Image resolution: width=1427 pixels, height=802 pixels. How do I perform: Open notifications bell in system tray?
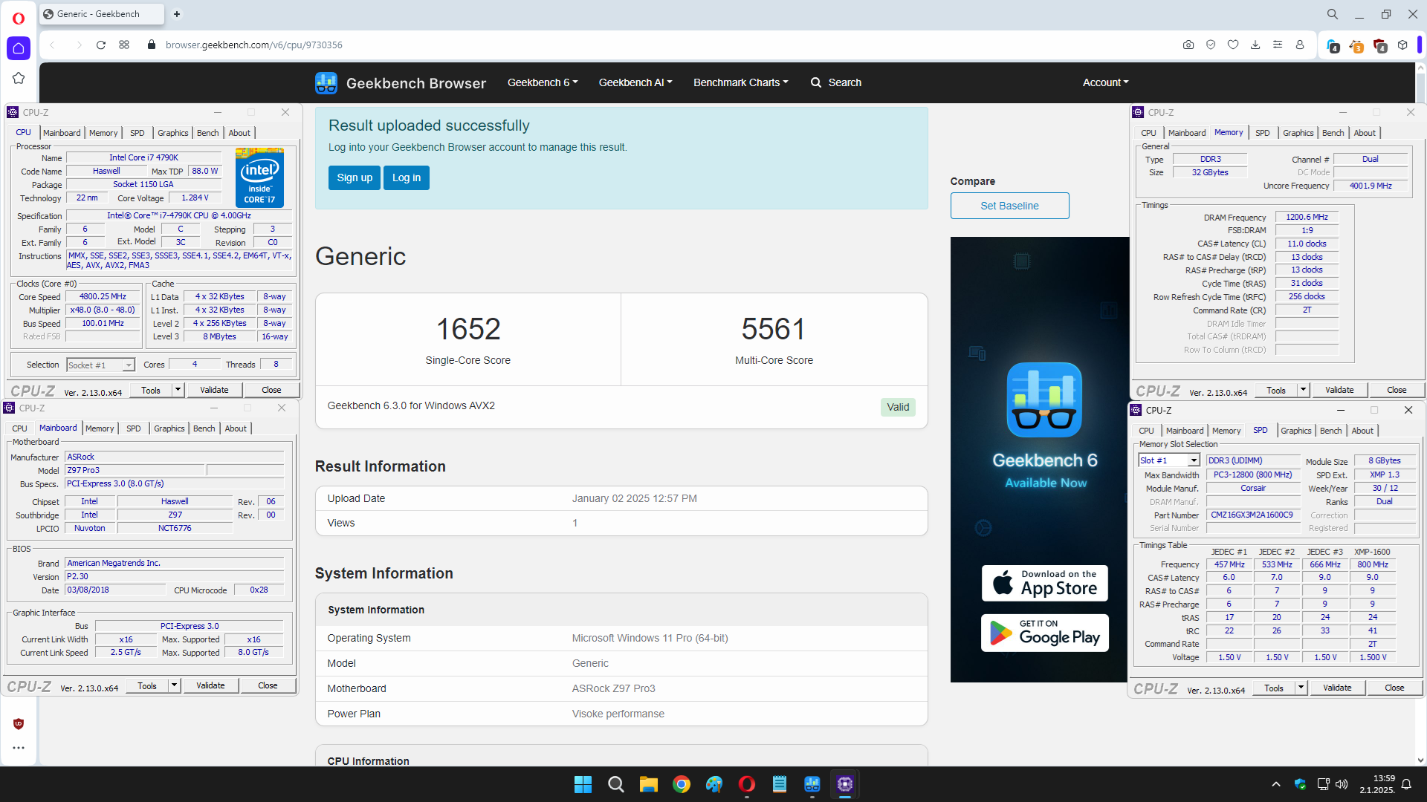[x=1406, y=784]
